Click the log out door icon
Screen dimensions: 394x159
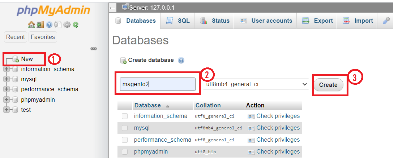point(40,24)
